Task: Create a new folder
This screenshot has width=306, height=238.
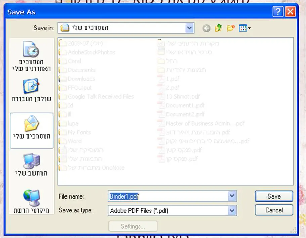Action: tap(230, 29)
